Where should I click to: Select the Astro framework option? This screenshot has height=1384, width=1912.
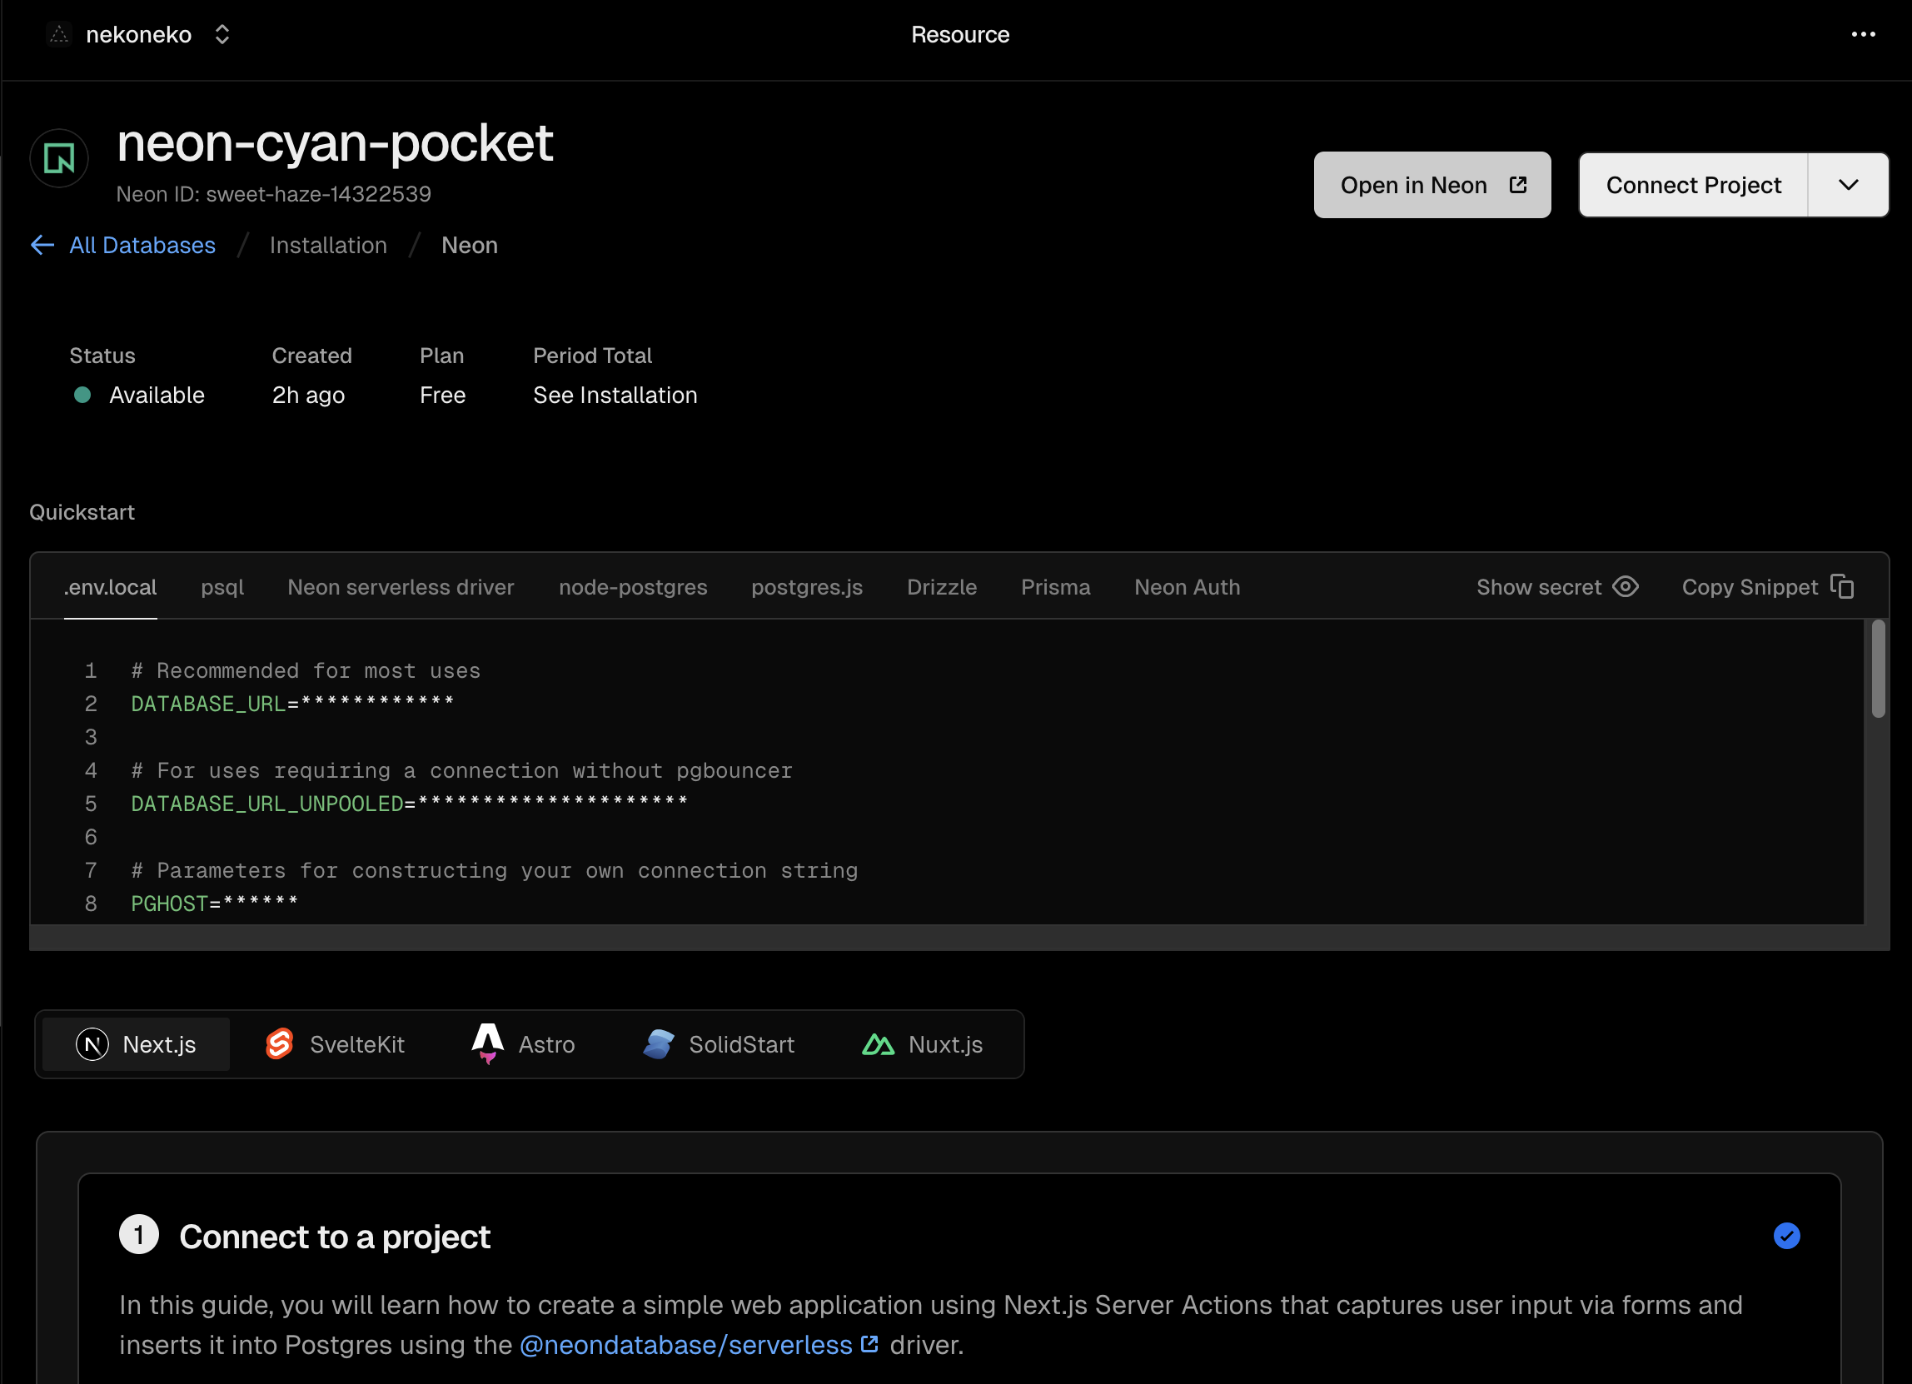coord(523,1044)
